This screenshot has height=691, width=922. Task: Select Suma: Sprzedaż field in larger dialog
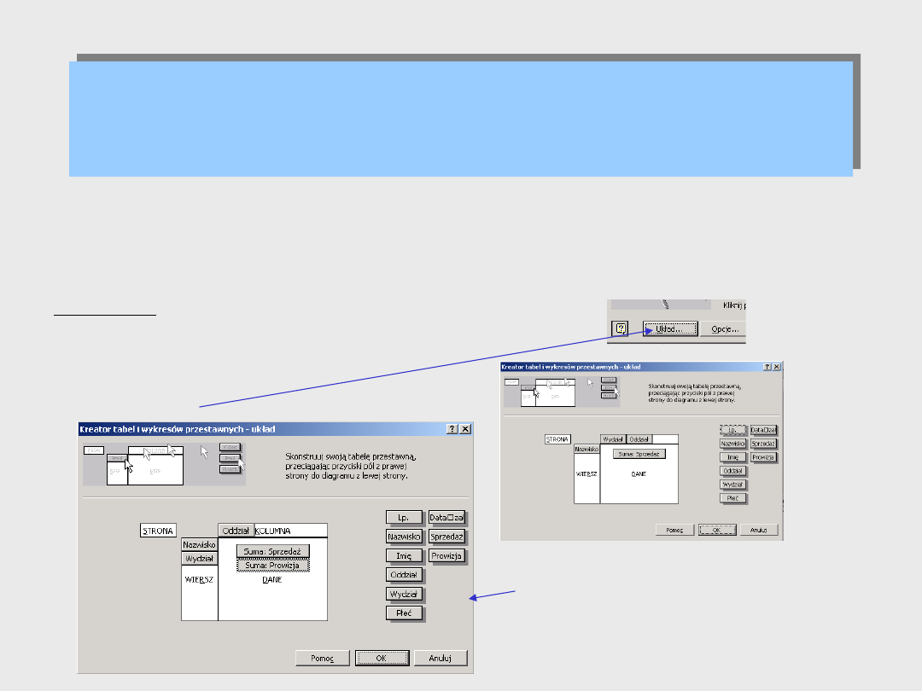[x=272, y=552]
